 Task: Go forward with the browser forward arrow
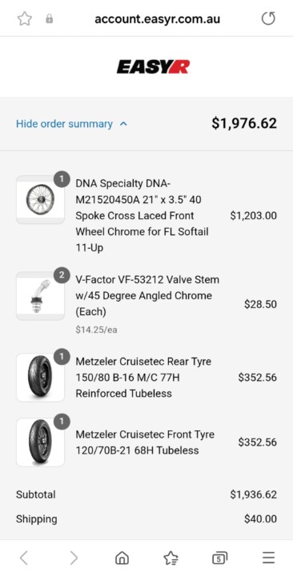click(74, 558)
